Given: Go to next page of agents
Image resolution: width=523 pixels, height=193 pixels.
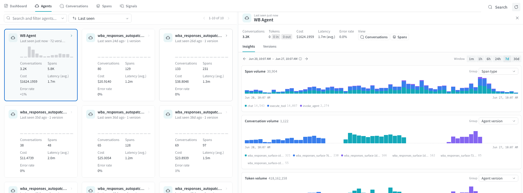Looking at the screenshot, I should click(x=228, y=18).
